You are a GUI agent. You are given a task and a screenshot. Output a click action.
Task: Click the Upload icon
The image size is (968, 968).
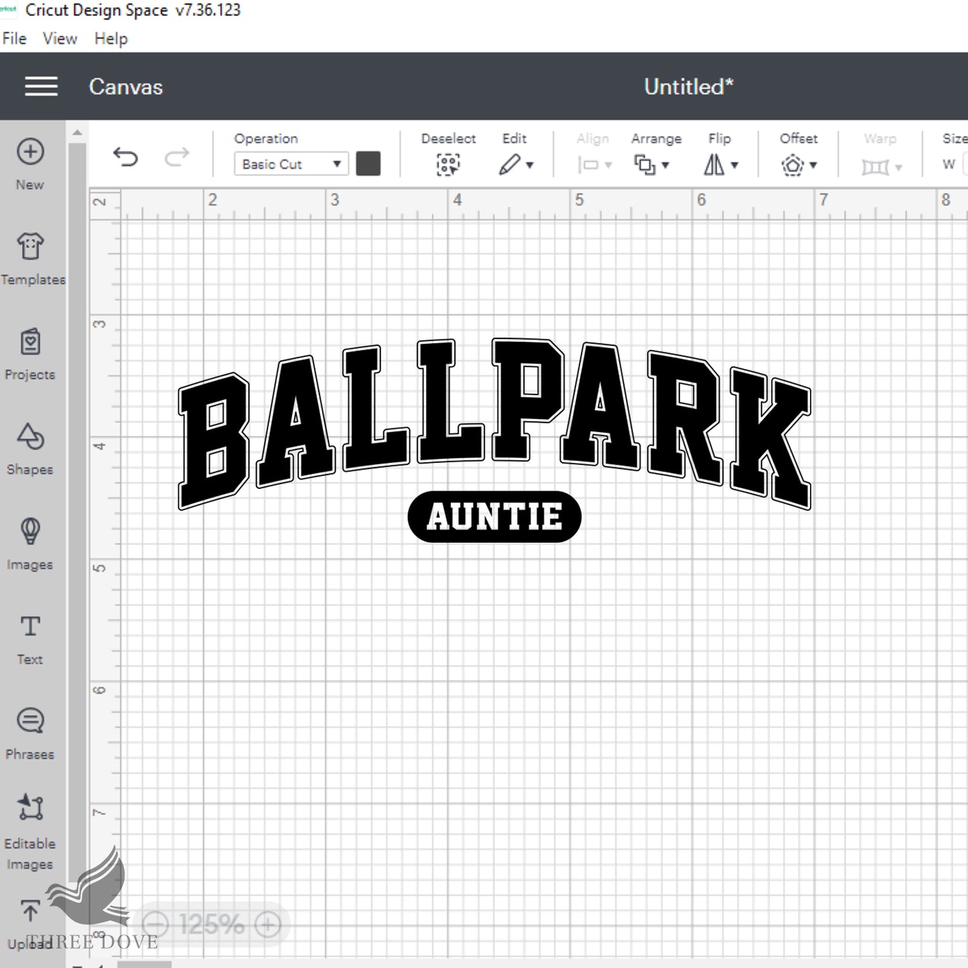(30, 911)
